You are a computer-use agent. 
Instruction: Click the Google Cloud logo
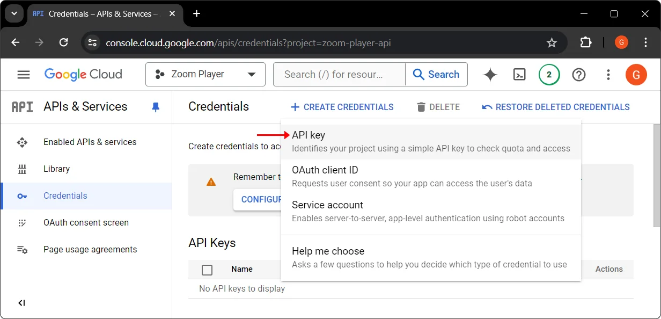(83, 75)
